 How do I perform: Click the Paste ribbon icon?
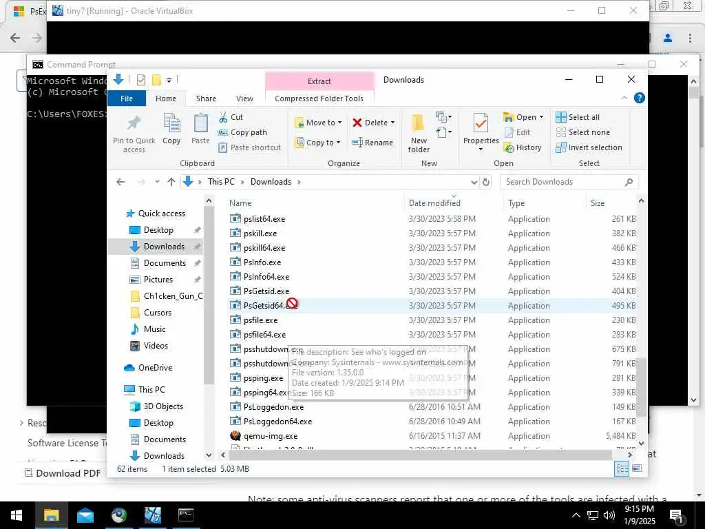tap(200, 123)
